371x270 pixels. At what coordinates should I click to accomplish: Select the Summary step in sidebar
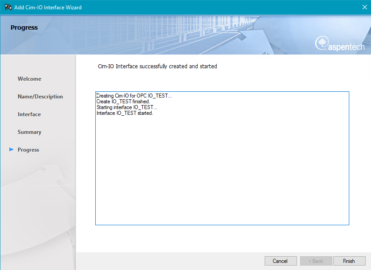point(29,132)
